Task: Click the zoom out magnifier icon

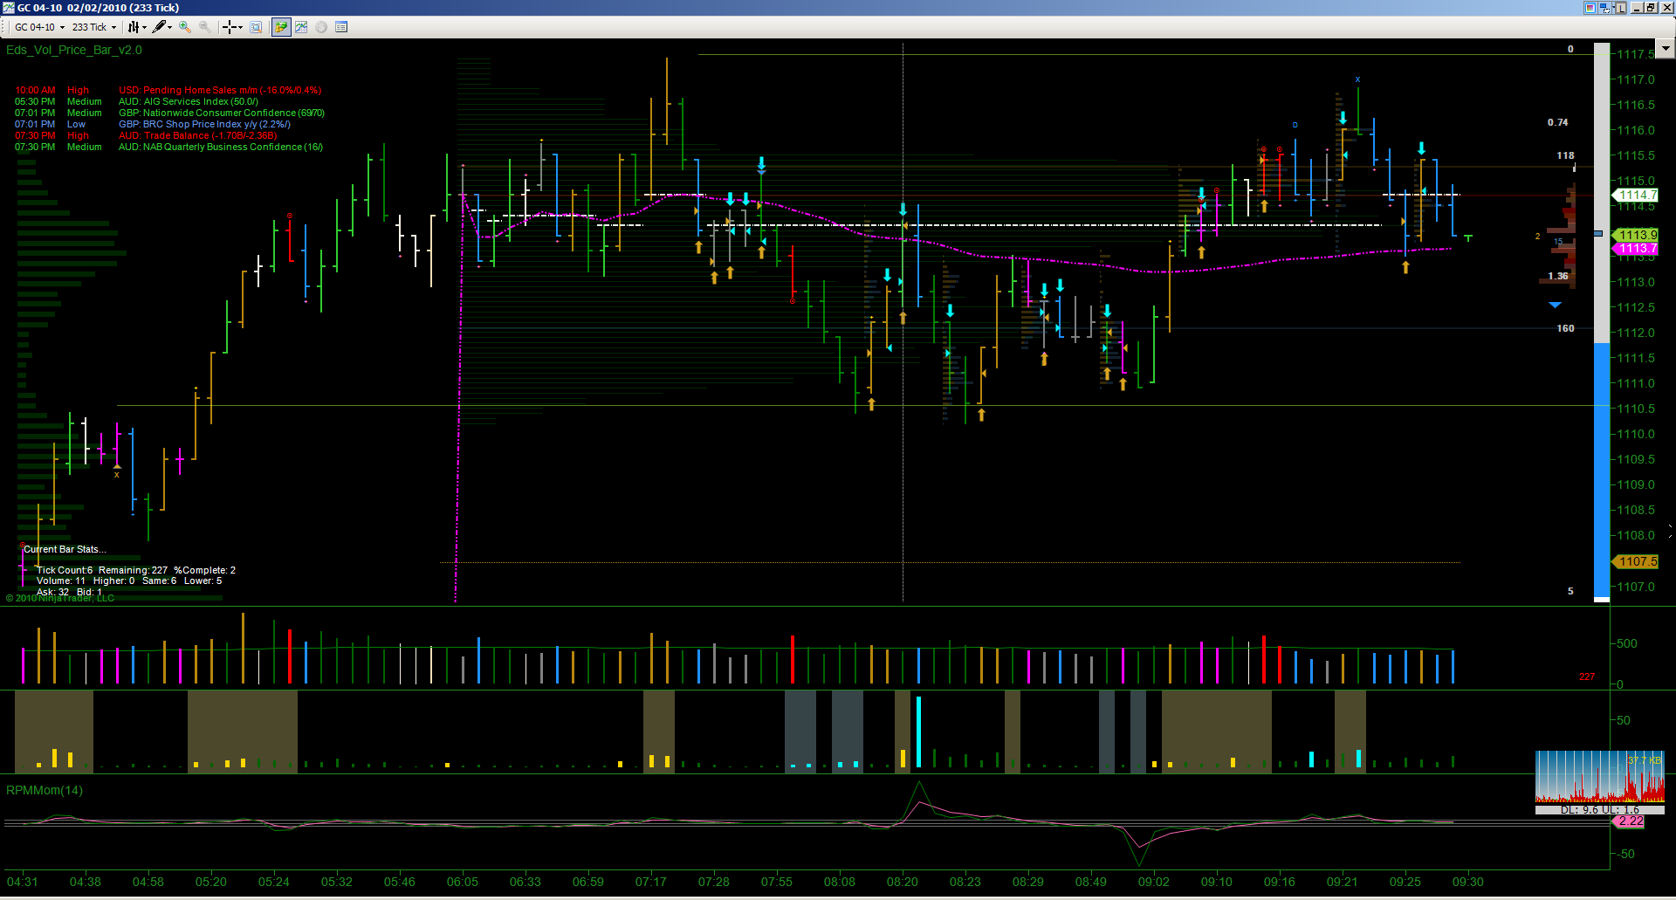Action: [x=204, y=27]
